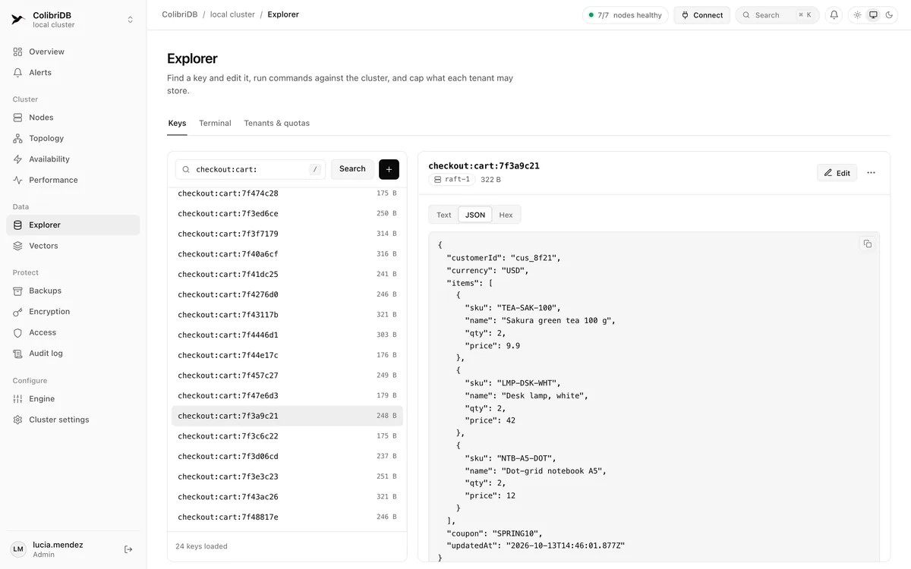Select key checkout:cart:7f3c6c22
Screen dimensions: 911x569
287,436
